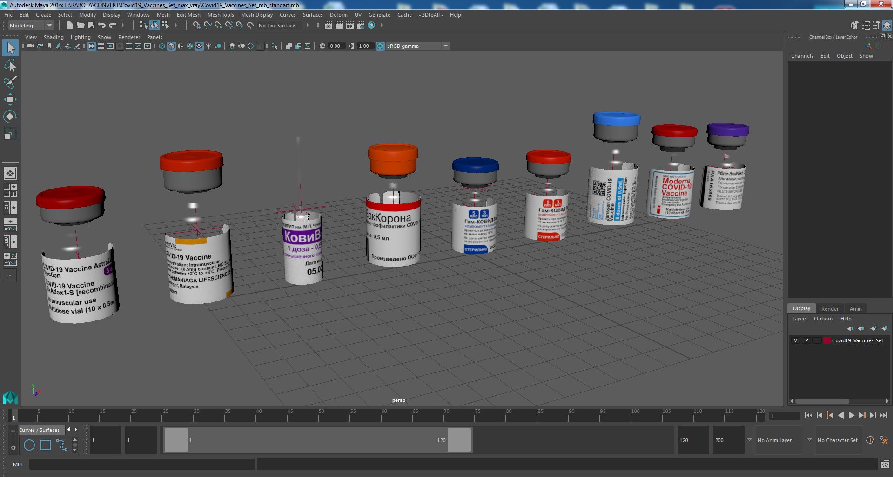The image size is (893, 477).
Task: Switch to select by object type
Action: tap(154, 26)
